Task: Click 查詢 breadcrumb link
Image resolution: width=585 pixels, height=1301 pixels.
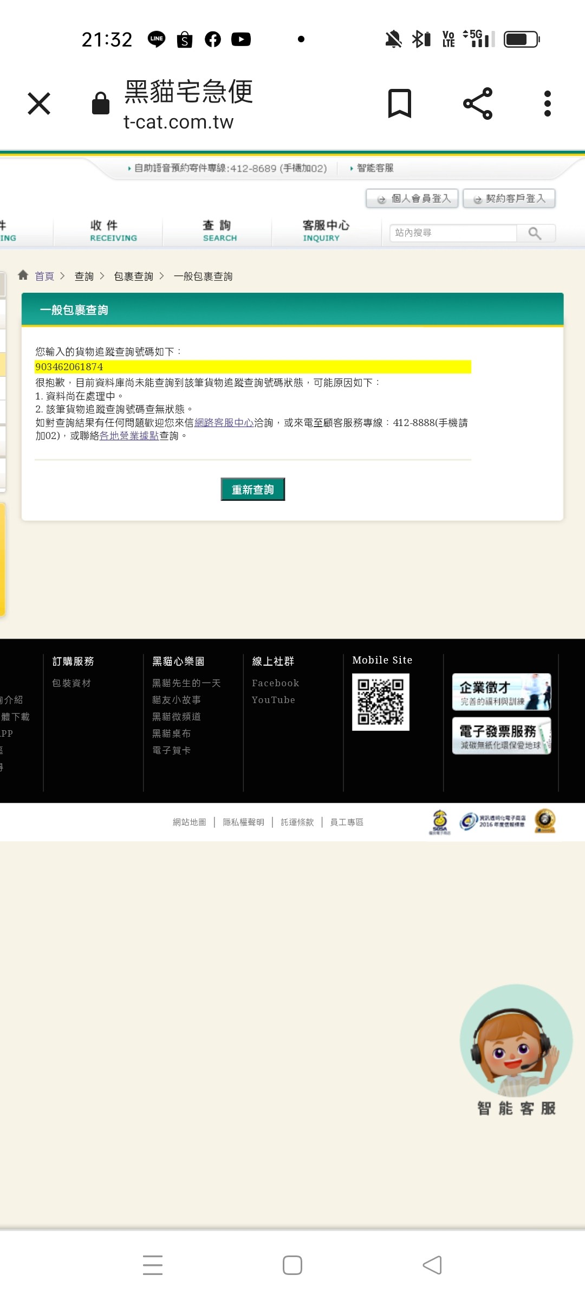Action: [84, 276]
